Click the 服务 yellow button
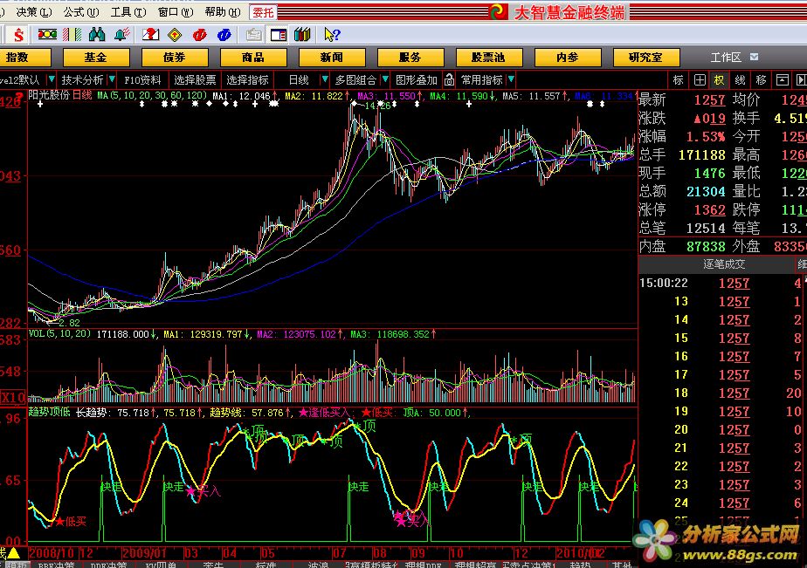 coord(410,57)
